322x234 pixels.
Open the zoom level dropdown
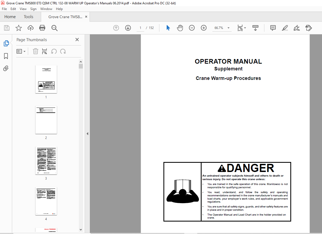pos(229,28)
